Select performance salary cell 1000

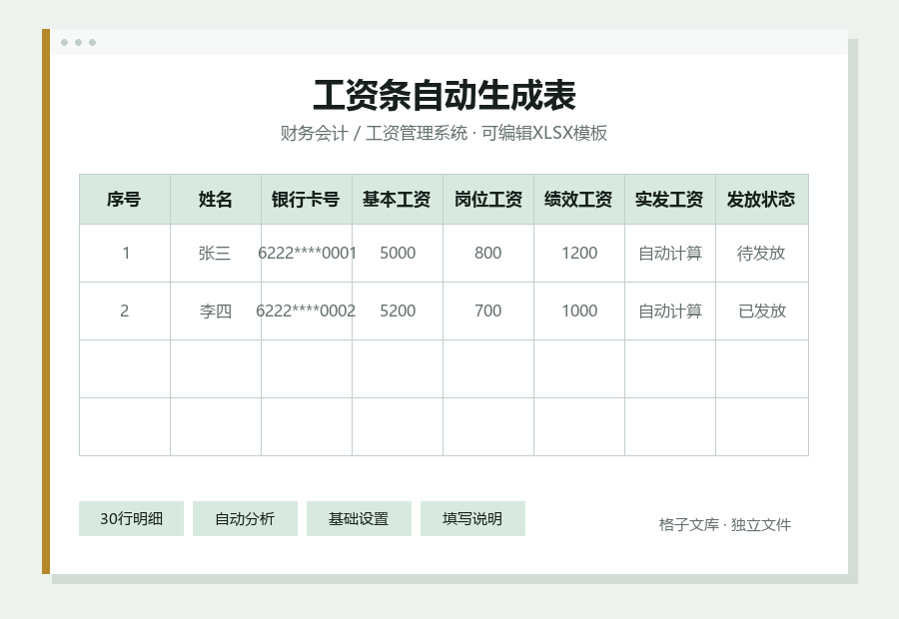point(579,311)
